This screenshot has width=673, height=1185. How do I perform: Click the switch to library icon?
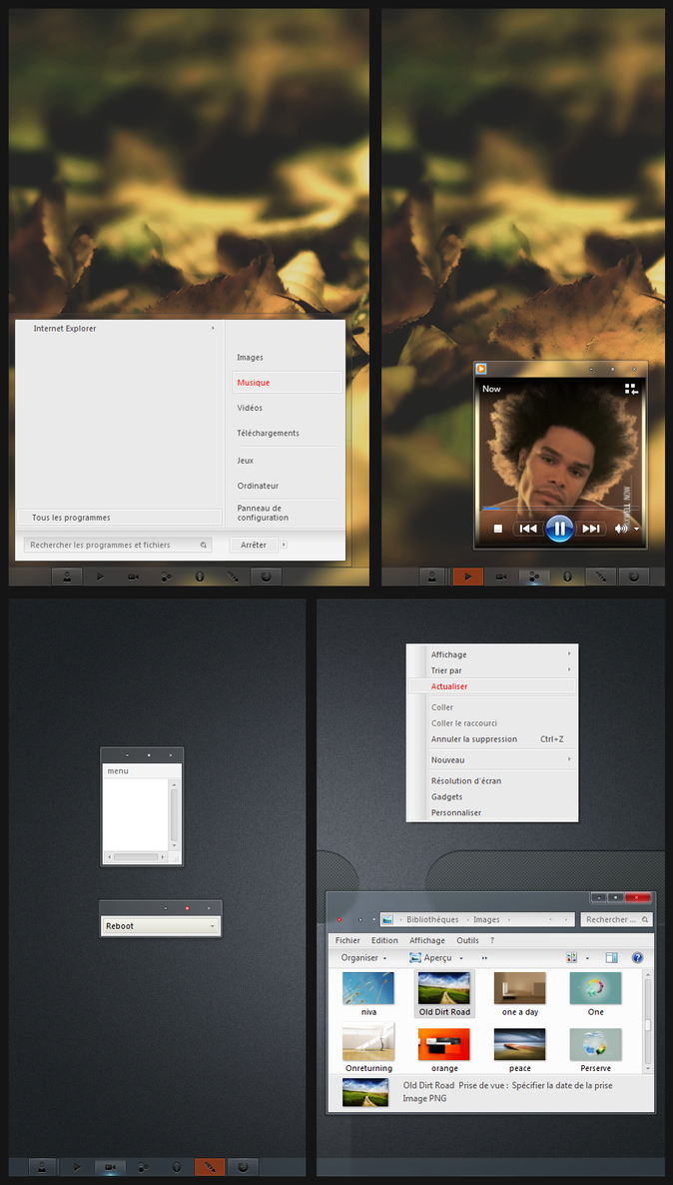631,389
